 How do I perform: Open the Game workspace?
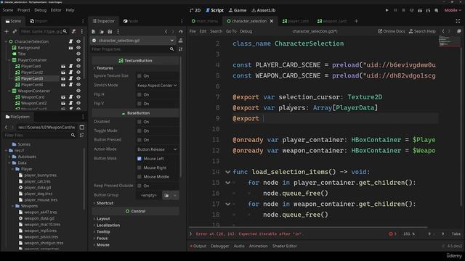238,10
